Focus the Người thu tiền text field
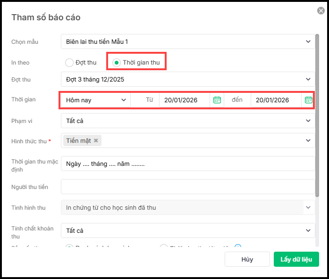The height and width of the screenshot is (279, 329). [187, 187]
